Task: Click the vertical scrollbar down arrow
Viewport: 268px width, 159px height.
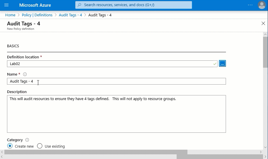Action: (x=265, y=147)
